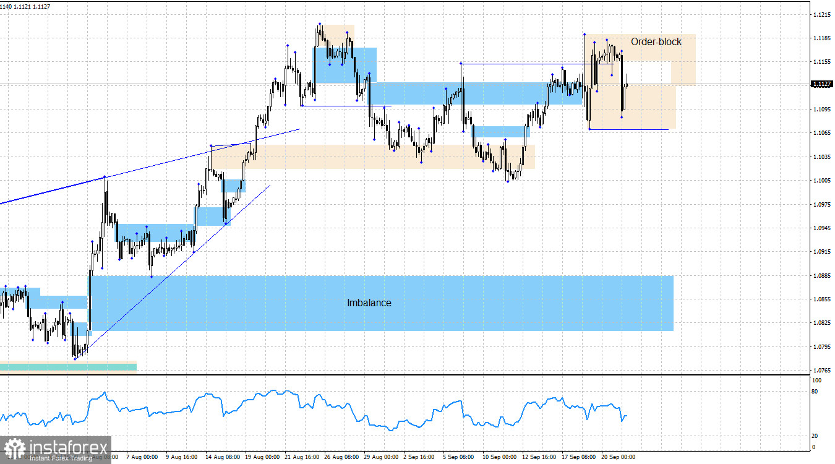Select the Imbalance label text
The width and height of the screenshot is (835, 464).
click(369, 303)
